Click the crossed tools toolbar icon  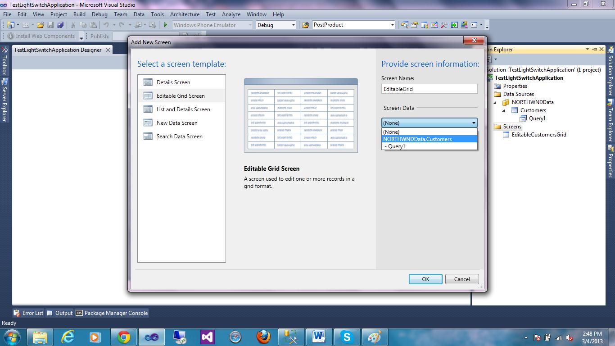pos(444,25)
